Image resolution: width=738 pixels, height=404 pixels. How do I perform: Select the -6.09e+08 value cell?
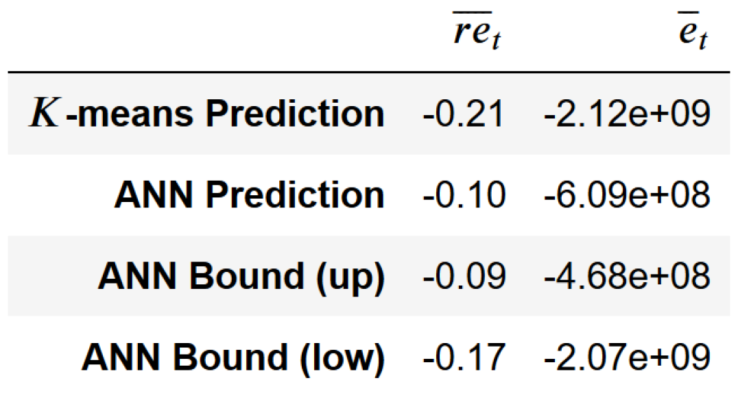tap(626, 195)
